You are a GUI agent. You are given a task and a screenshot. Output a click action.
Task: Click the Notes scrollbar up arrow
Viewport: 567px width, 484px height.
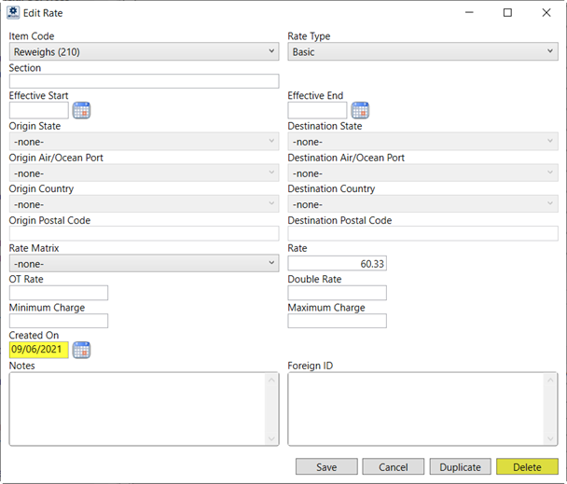click(271, 380)
